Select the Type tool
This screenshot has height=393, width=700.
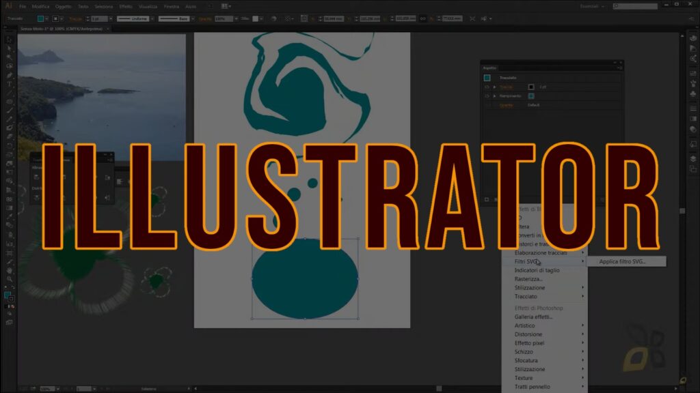coord(9,84)
